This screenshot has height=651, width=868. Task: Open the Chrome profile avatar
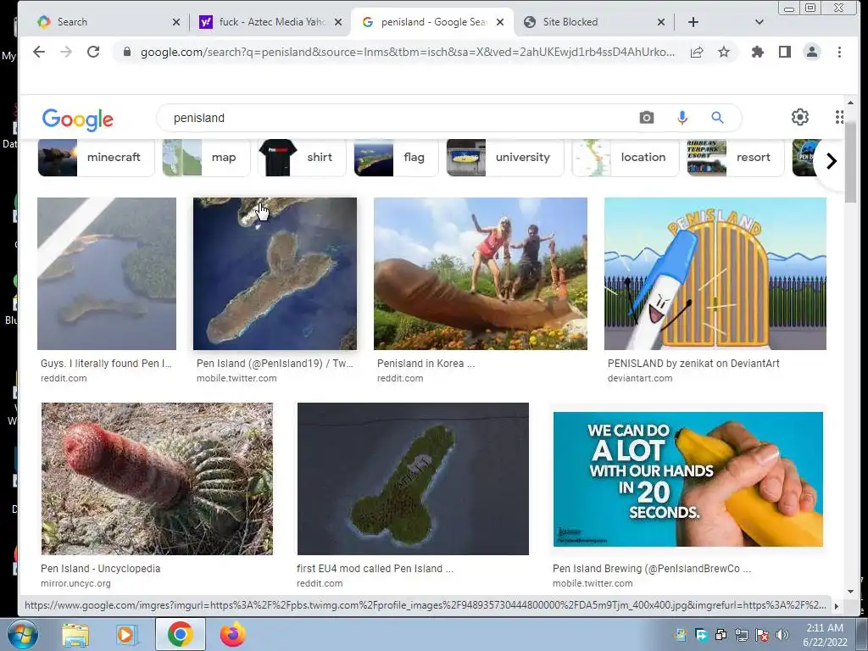(x=812, y=52)
